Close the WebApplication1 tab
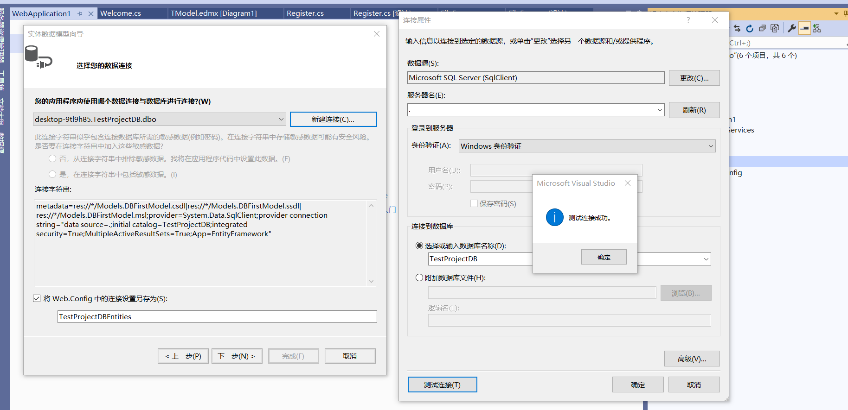The width and height of the screenshot is (848, 410). click(91, 13)
